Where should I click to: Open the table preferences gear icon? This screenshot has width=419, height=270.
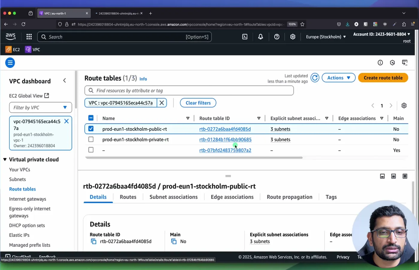pos(404,106)
